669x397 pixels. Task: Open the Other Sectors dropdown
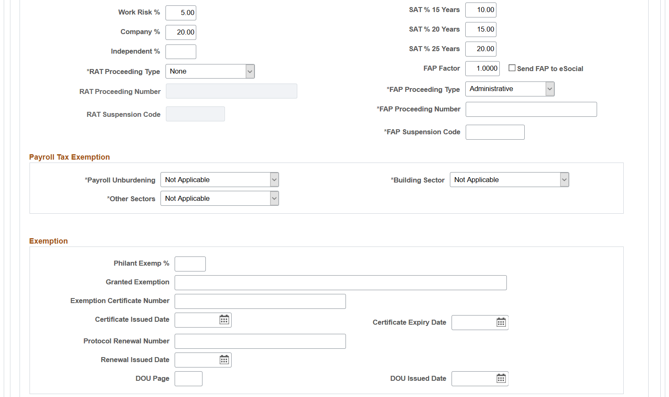[x=220, y=198]
